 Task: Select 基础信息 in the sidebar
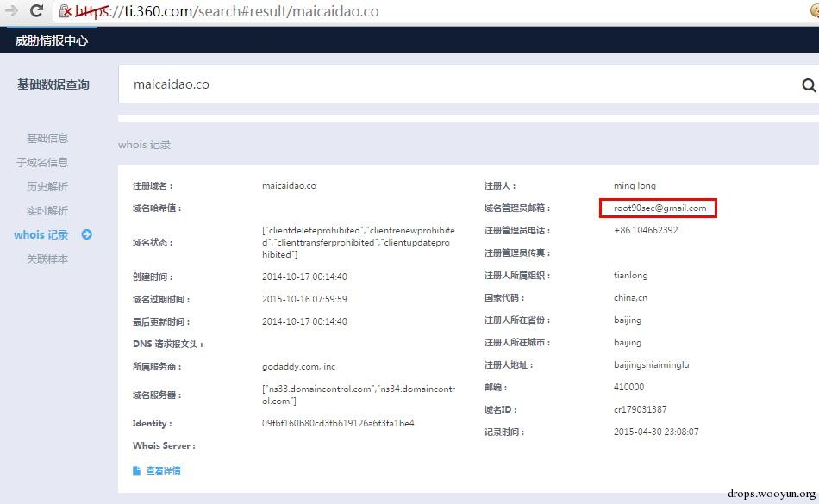click(47, 138)
